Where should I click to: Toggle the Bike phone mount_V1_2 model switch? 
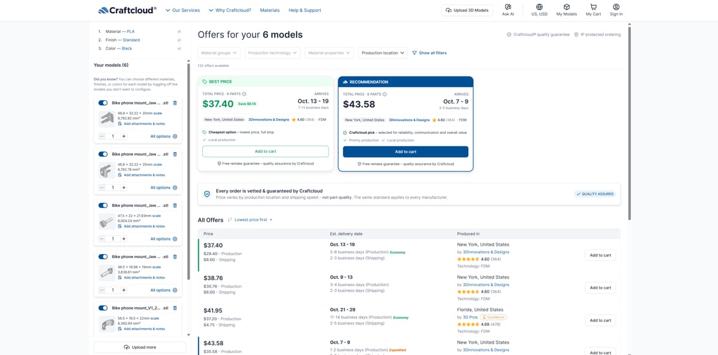pos(103,308)
